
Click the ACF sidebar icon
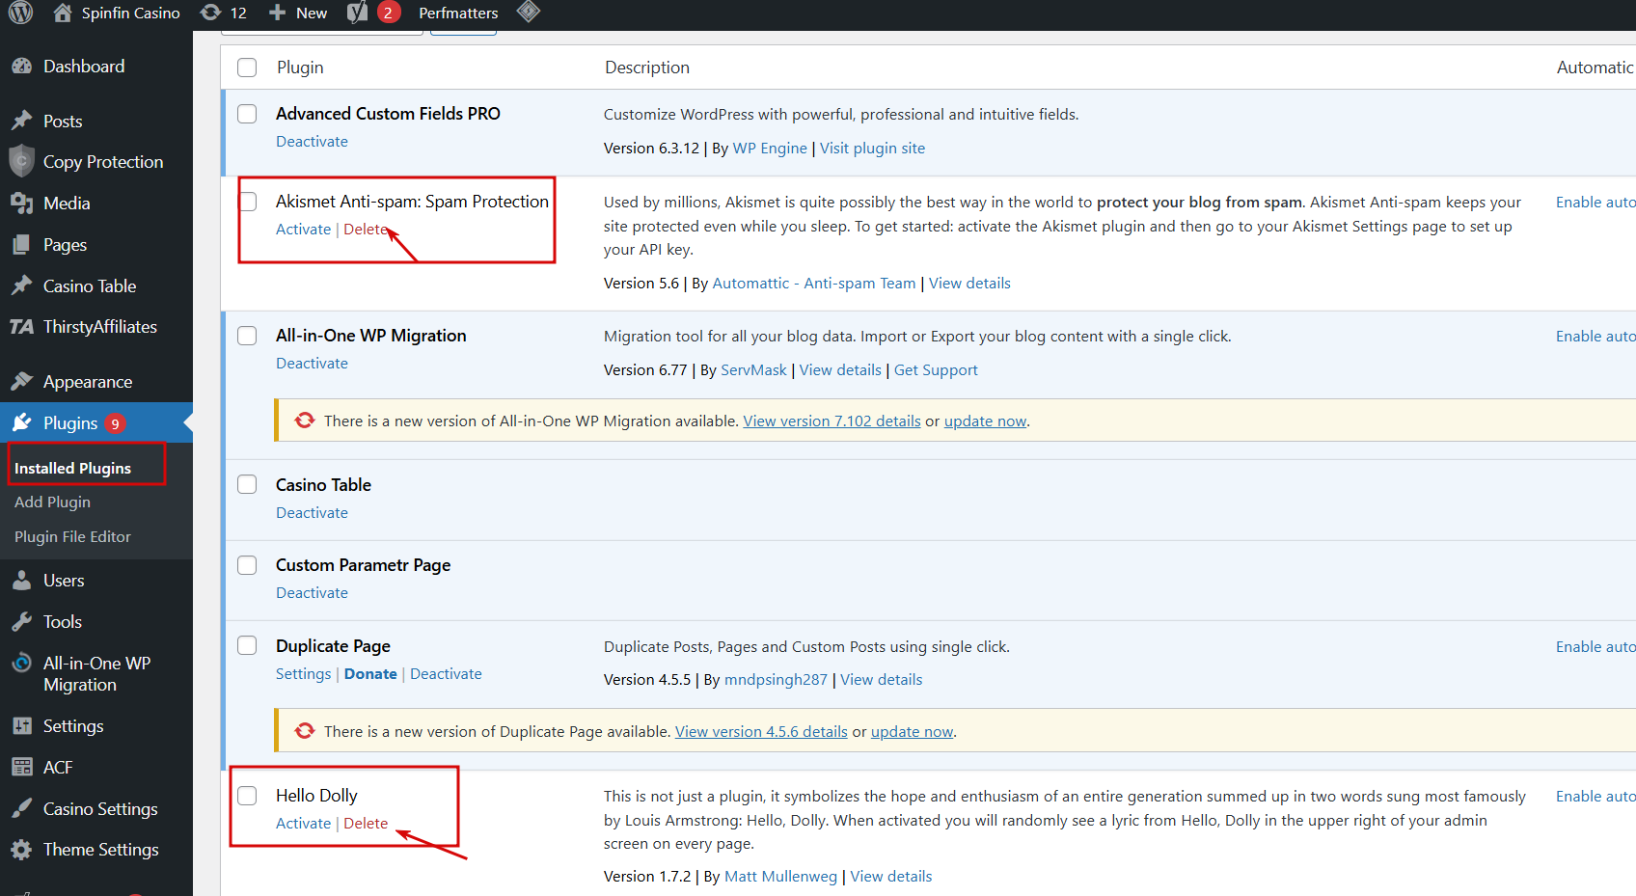coord(21,768)
